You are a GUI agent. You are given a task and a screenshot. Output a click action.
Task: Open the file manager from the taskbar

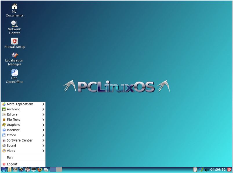tap(10, 170)
